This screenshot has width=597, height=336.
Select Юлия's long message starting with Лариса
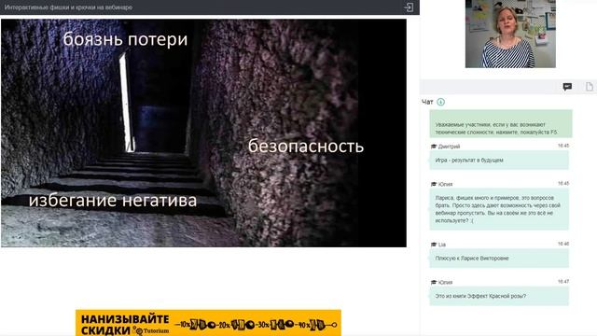click(x=499, y=209)
